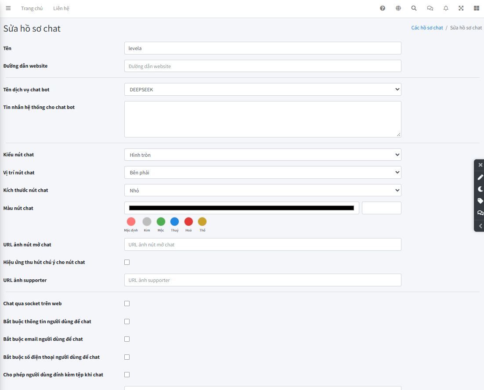Select the Thuỷ blue color swatch
This screenshot has width=484, height=390.
tap(175, 221)
